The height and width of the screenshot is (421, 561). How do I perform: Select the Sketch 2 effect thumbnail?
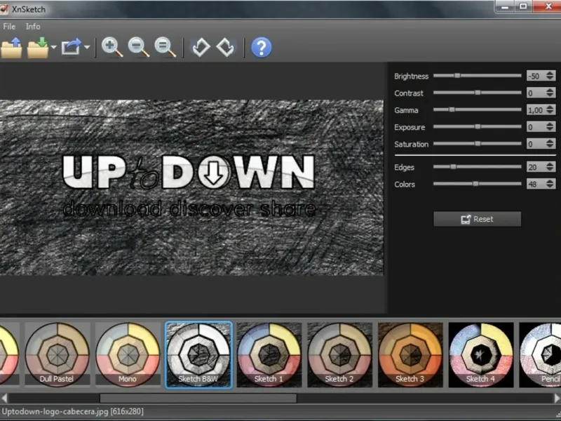[x=339, y=354]
